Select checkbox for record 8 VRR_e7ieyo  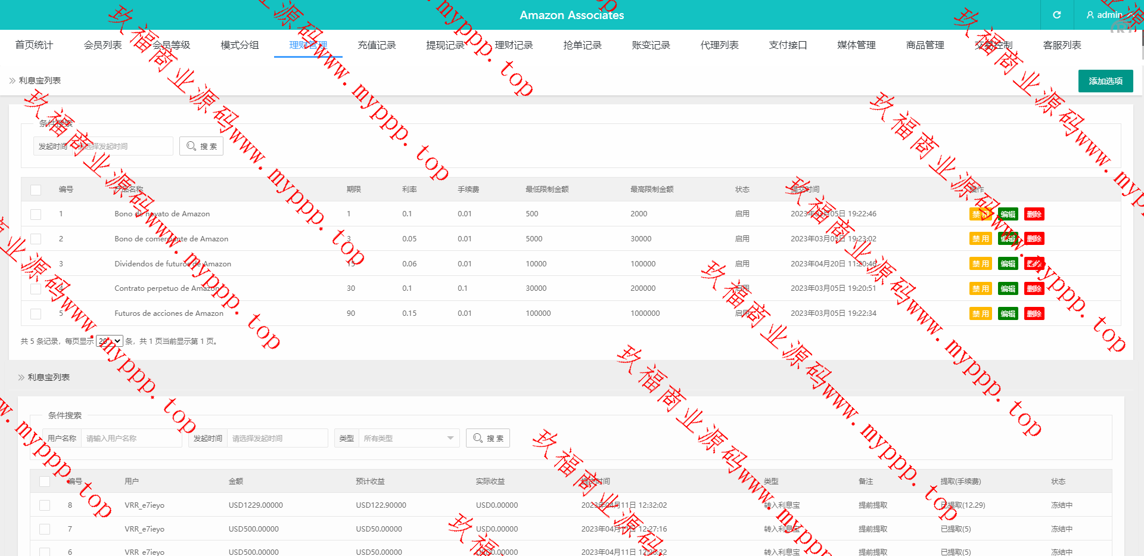(x=45, y=505)
